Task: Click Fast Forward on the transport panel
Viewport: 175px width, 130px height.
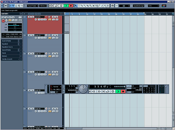Action: pyautogui.click(x=99, y=91)
